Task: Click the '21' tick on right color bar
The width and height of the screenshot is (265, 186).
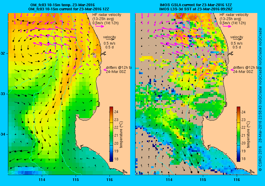Action: [243, 135]
